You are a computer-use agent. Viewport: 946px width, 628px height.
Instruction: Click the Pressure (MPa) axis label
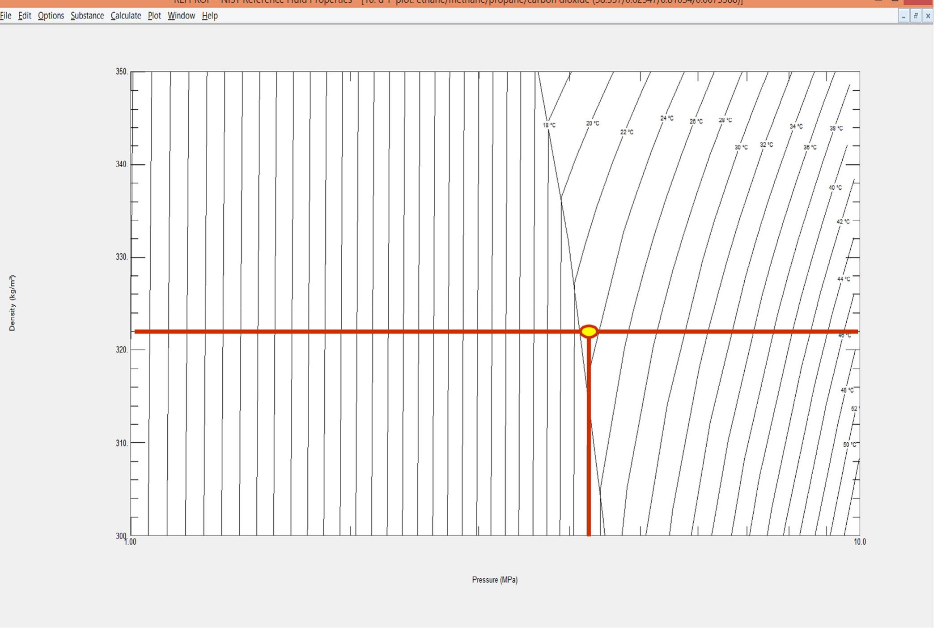(495, 580)
